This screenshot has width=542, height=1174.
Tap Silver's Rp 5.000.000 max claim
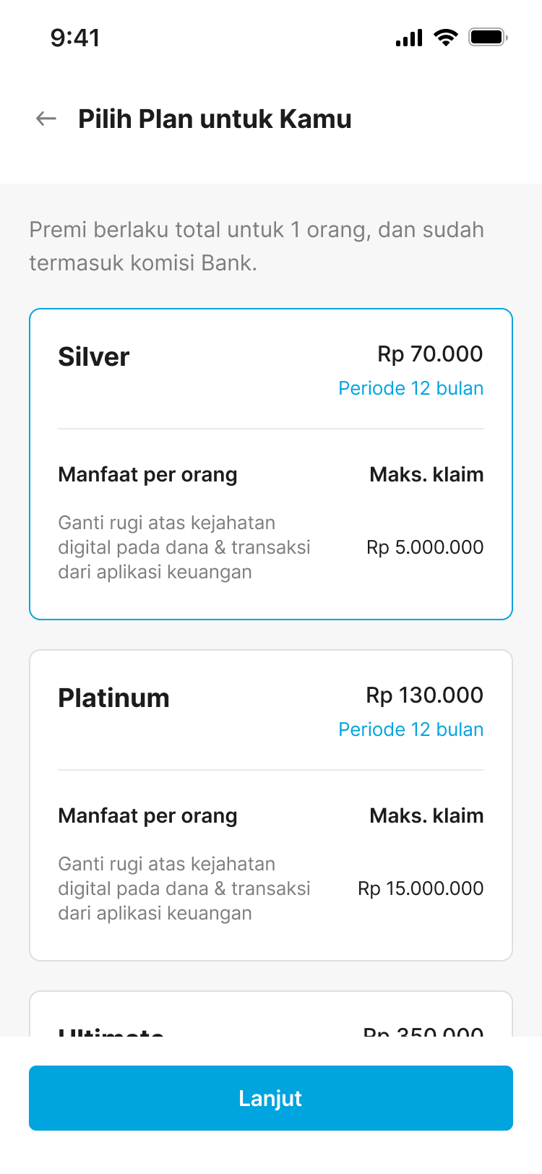425,547
